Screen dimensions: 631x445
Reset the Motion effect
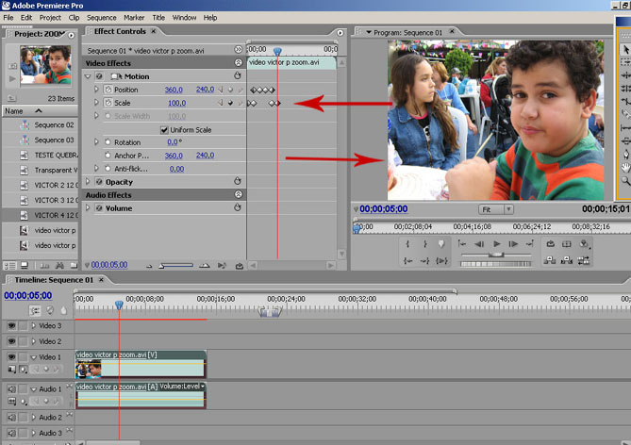tap(238, 76)
